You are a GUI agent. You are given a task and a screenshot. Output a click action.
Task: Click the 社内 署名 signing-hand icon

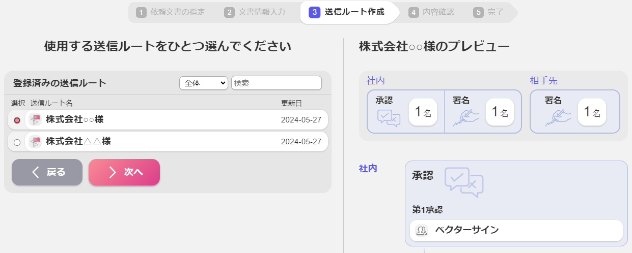tap(465, 118)
